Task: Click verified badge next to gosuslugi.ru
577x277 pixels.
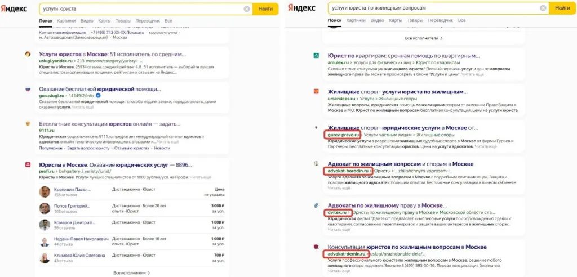Action: [x=98, y=96]
